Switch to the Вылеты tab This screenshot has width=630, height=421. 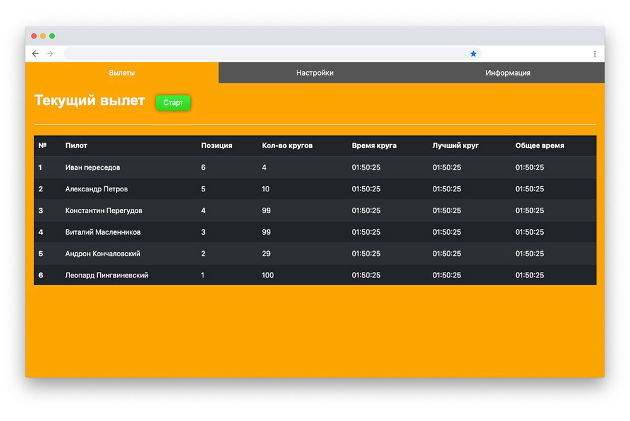(122, 73)
